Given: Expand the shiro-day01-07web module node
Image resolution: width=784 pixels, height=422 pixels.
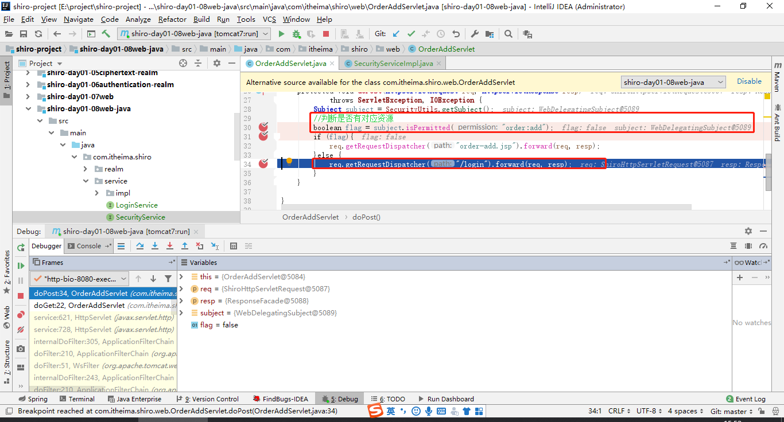Looking at the screenshot, I should tap(28, 96).
